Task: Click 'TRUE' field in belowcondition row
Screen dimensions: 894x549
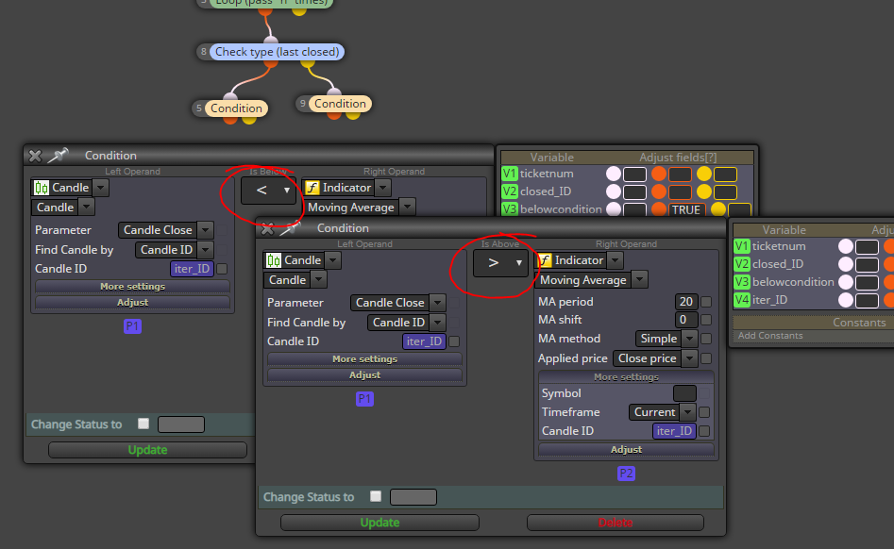Action: click(686, 209)
